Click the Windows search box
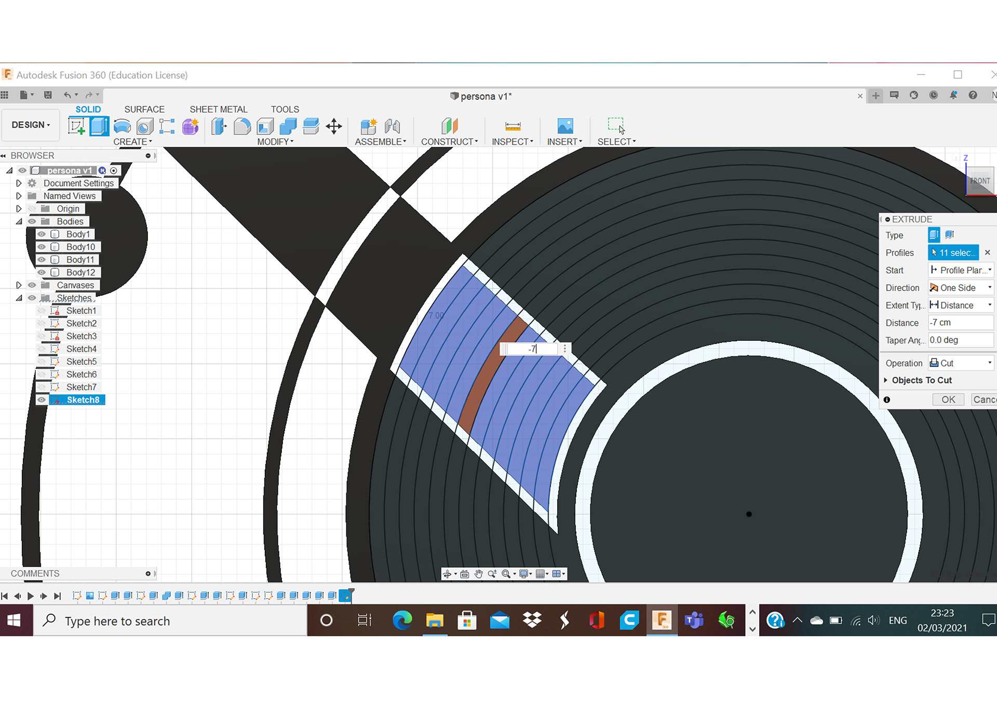The width and height of the screenshot is (997, 704). pos(170,621)
